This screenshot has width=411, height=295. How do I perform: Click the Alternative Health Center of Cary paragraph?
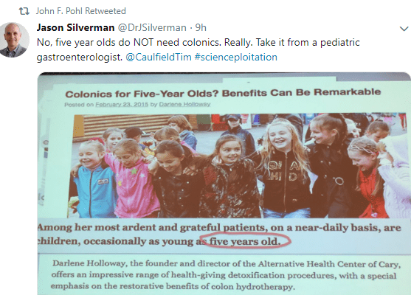tap(225, 275)
